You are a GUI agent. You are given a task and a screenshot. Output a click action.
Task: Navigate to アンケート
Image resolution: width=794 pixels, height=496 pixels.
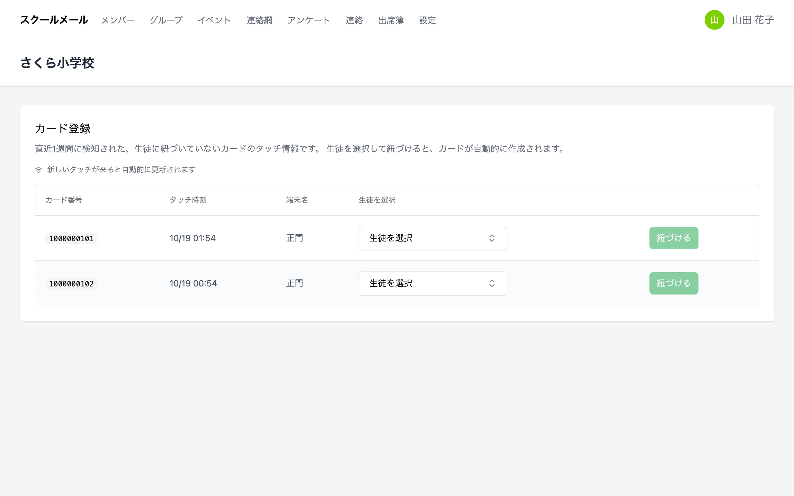309,20
